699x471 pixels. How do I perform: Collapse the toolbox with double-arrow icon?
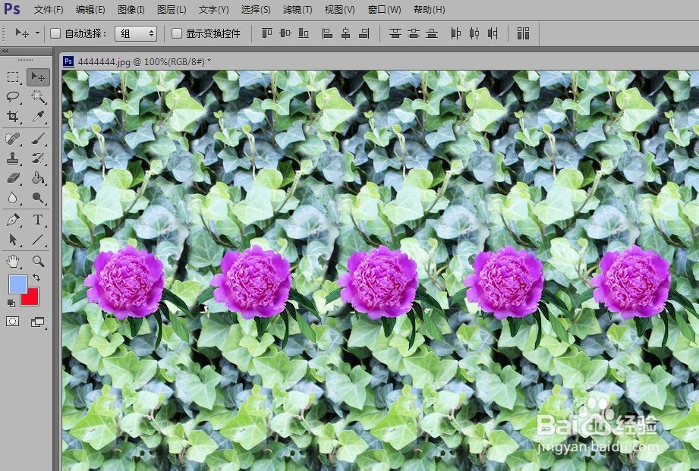click(5, 52)
